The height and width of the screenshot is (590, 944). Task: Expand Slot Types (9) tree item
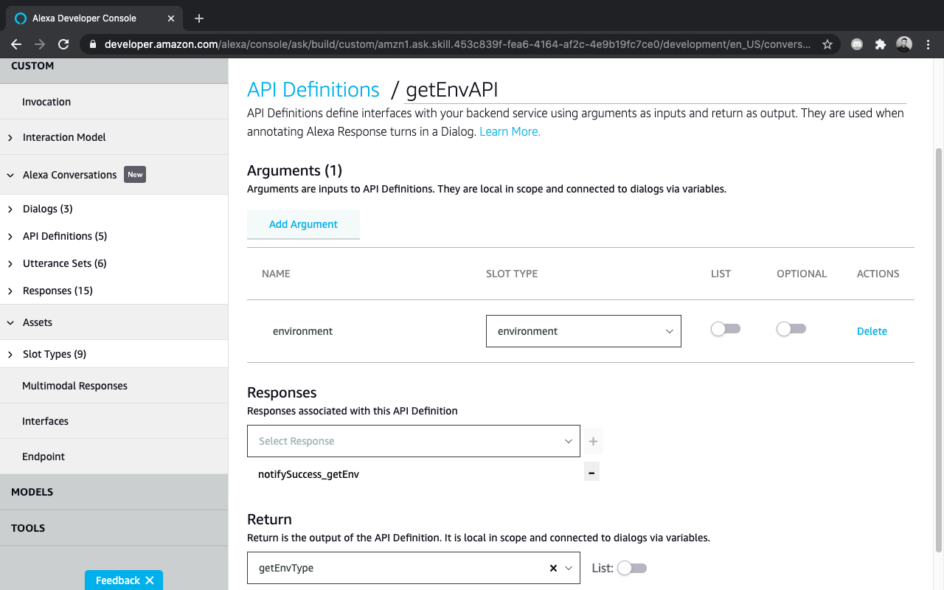pos(10,354)
